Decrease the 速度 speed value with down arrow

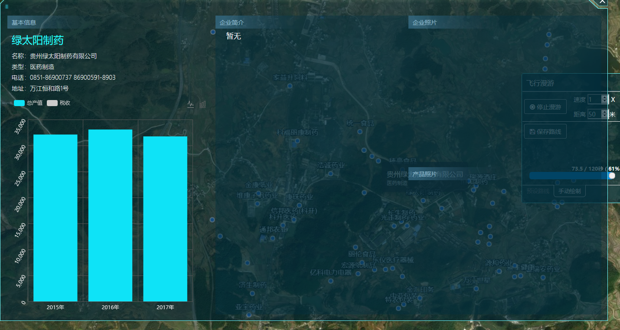[605, 102]
